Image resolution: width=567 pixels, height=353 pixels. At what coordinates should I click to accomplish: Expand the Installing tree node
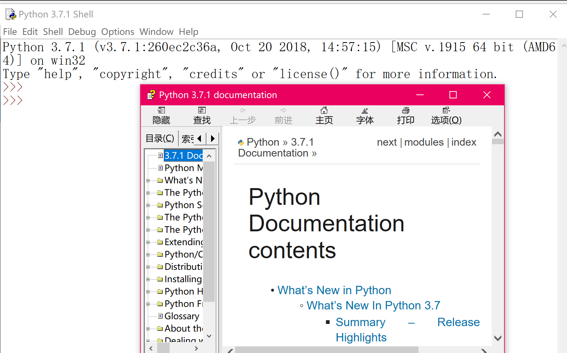(x=148, y=279)
